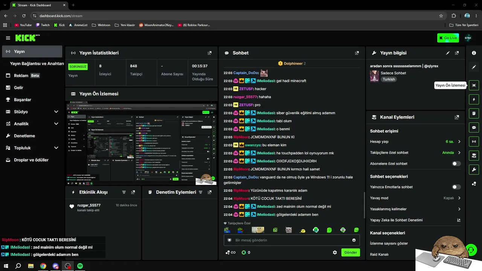The image size is (482, 271).
Task: Toggle the document page sidebar icon
Action: tap(474, 113)
